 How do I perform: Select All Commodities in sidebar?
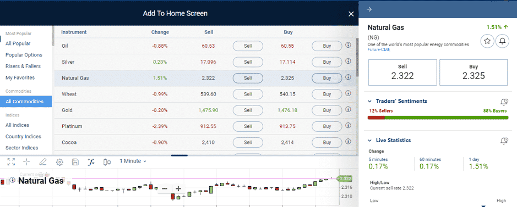26,102
